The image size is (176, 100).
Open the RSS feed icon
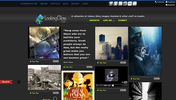click(x=120, y=4)
